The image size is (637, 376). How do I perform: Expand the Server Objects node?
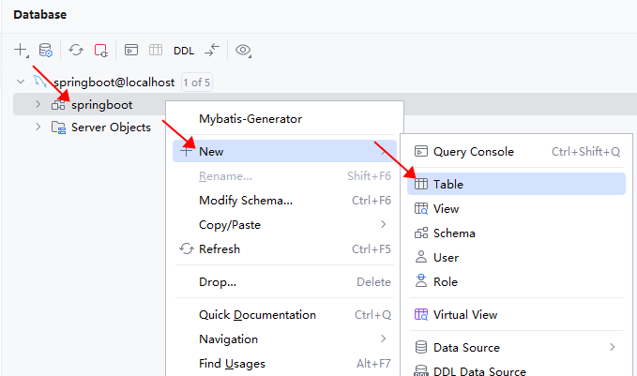tap(38, 127)
